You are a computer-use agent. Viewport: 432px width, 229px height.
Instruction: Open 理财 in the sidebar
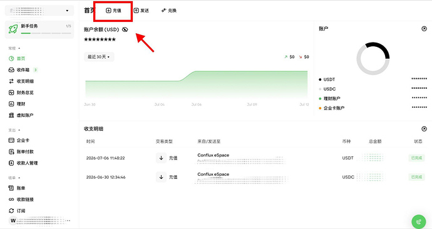17,104
